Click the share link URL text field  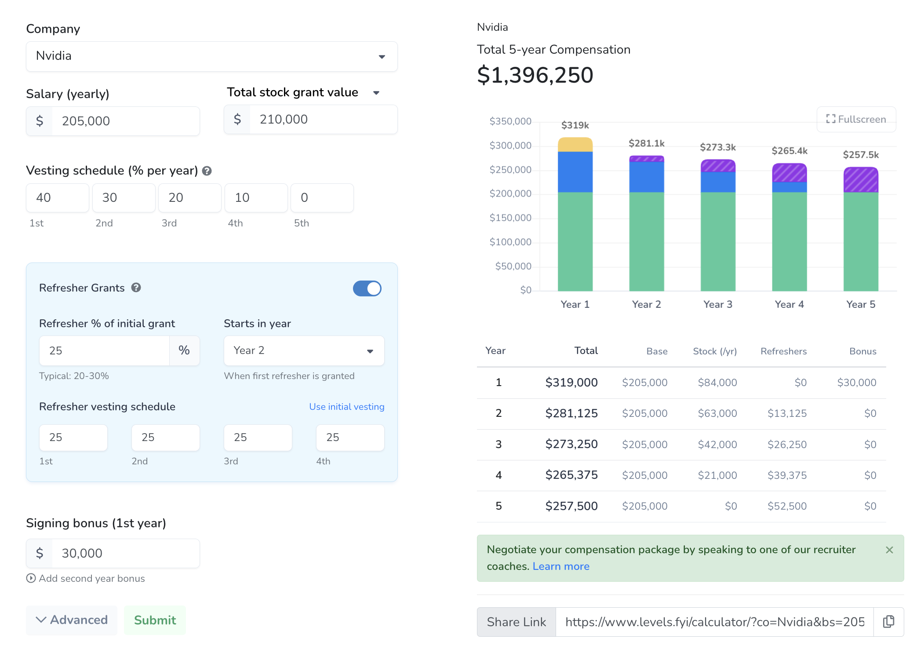point(714,622)
